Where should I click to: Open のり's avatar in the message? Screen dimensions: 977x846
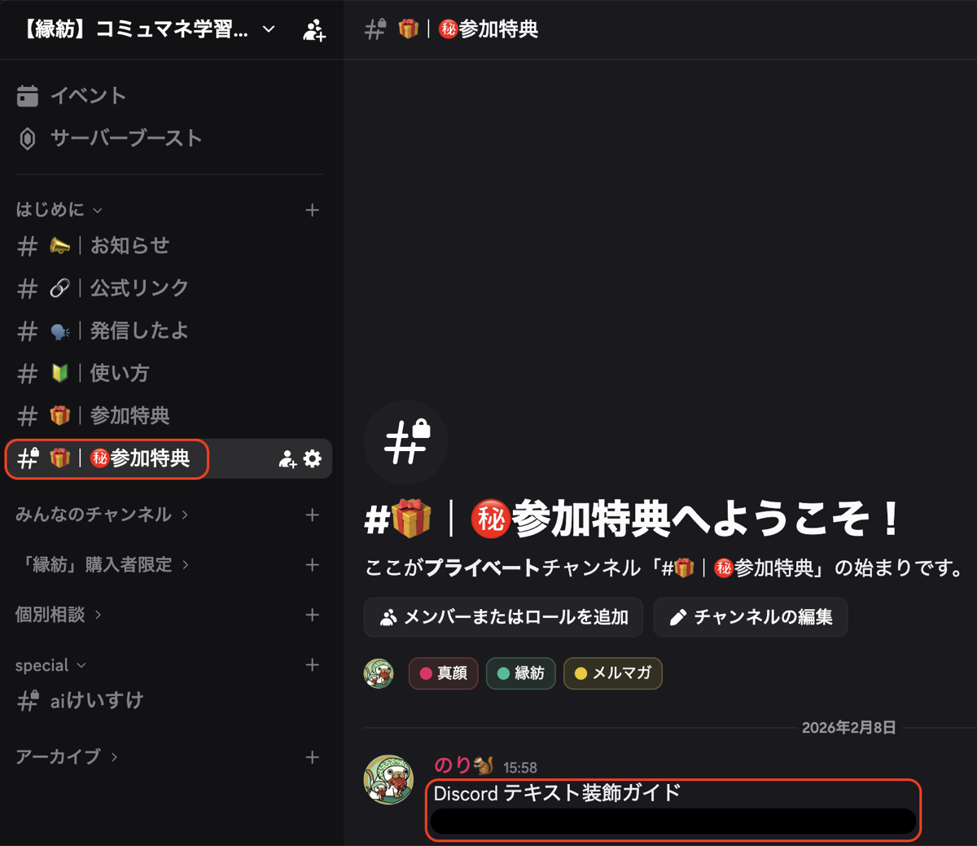click(388, 779)
